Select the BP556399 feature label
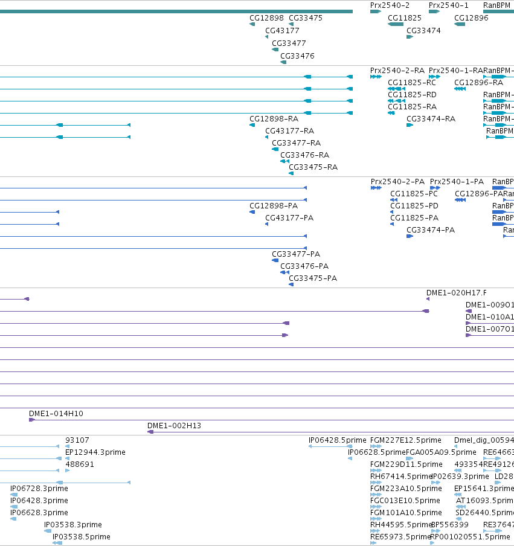The height and width of the screenshot is (546, 514). pyautogui.click(x=450, y=525)
